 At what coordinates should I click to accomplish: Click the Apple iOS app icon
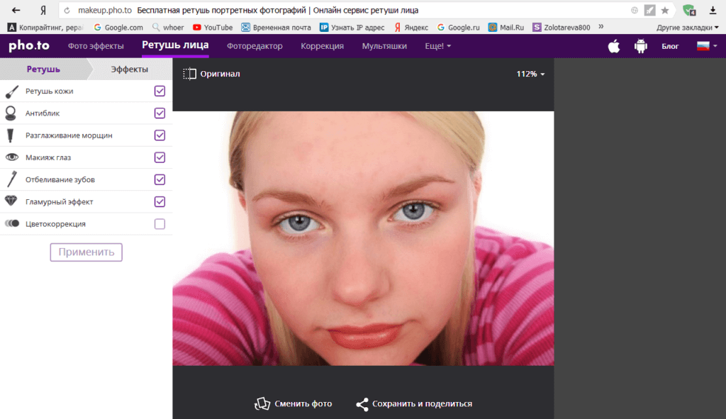coord(614,46)
